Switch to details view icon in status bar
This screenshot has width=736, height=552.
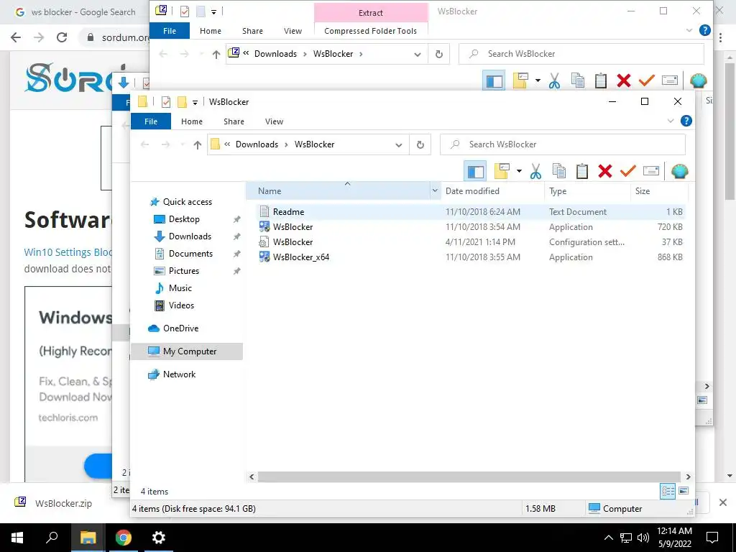click(668, 492)
